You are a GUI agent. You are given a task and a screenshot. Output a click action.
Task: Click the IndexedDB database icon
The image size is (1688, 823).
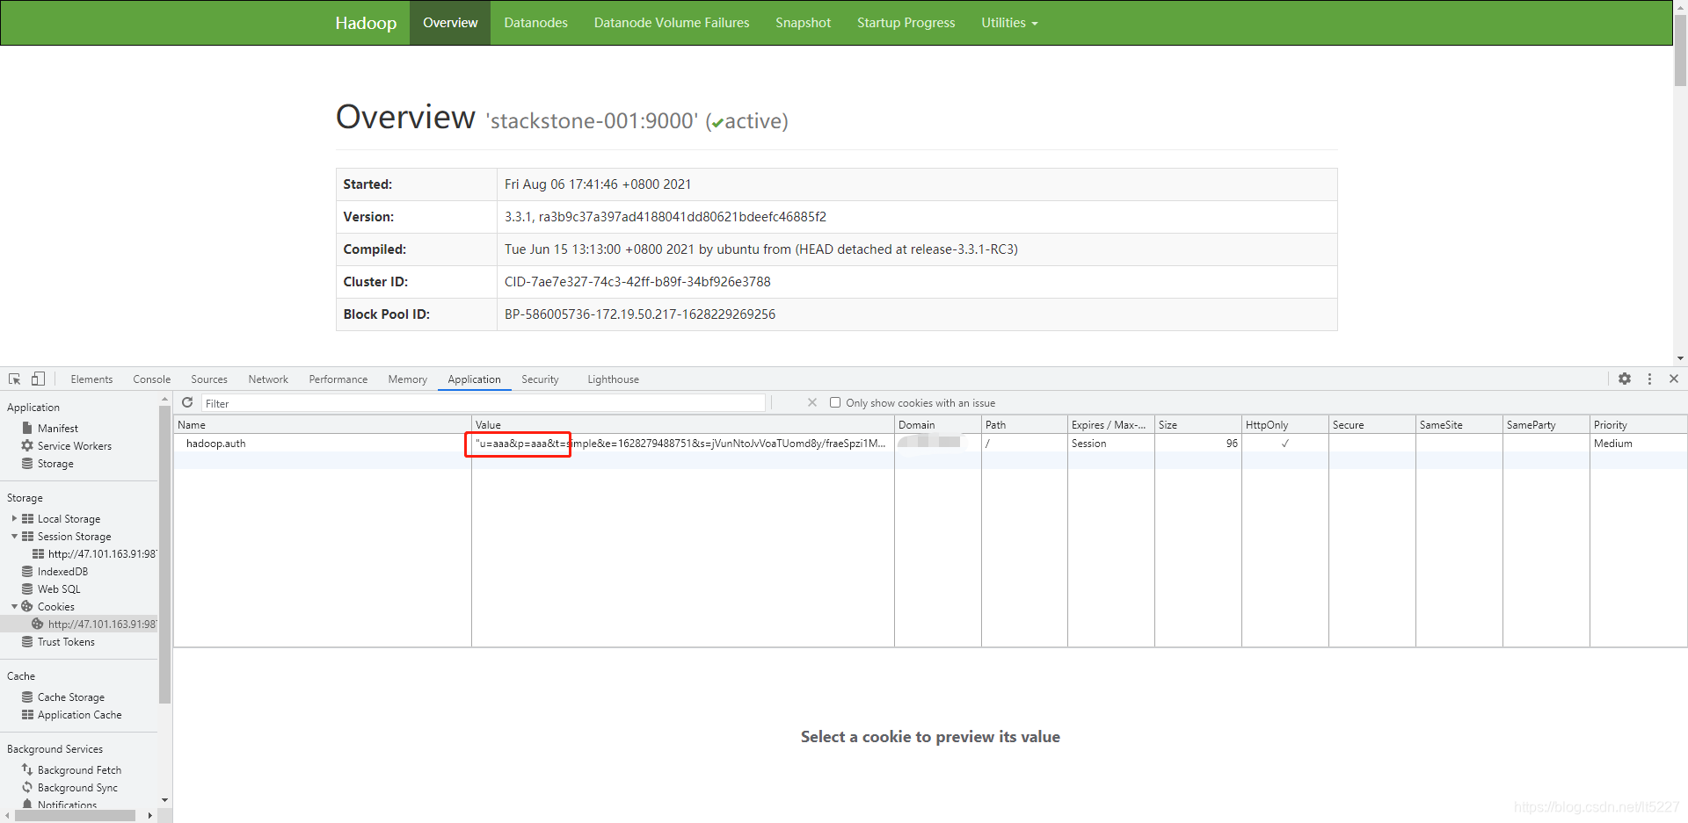27,571
